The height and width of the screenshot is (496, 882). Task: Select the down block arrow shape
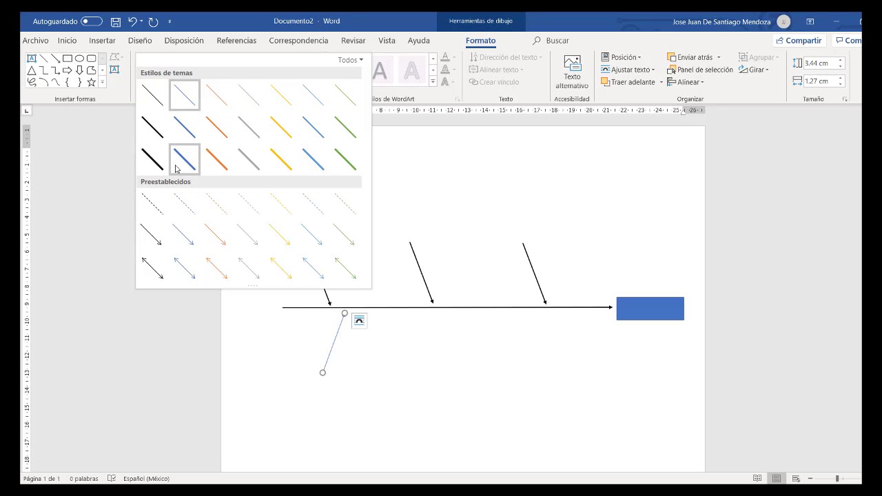click(79, 70)
